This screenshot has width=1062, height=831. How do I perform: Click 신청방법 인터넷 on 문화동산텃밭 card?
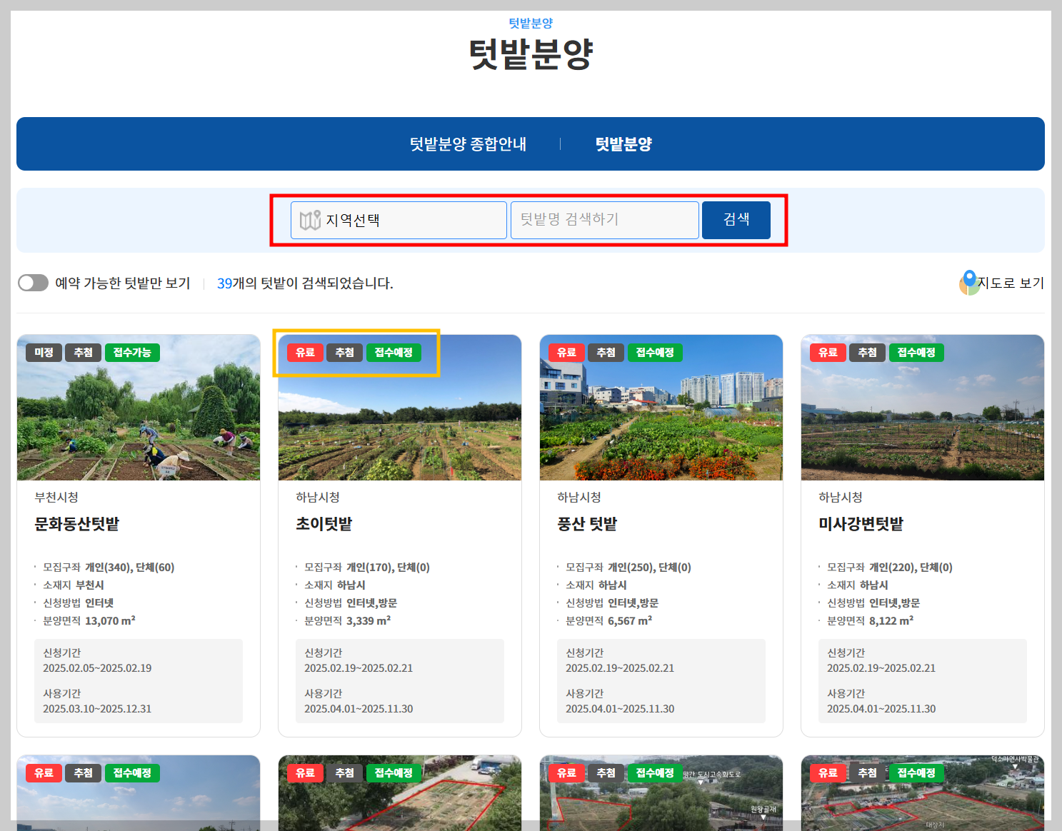pos(79,603)
